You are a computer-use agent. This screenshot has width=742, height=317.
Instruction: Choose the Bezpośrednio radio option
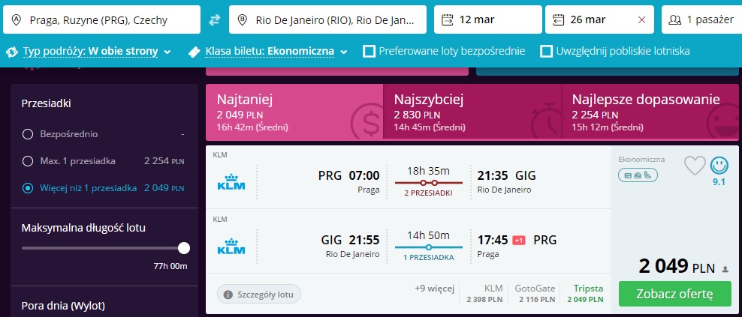point(28,135)
